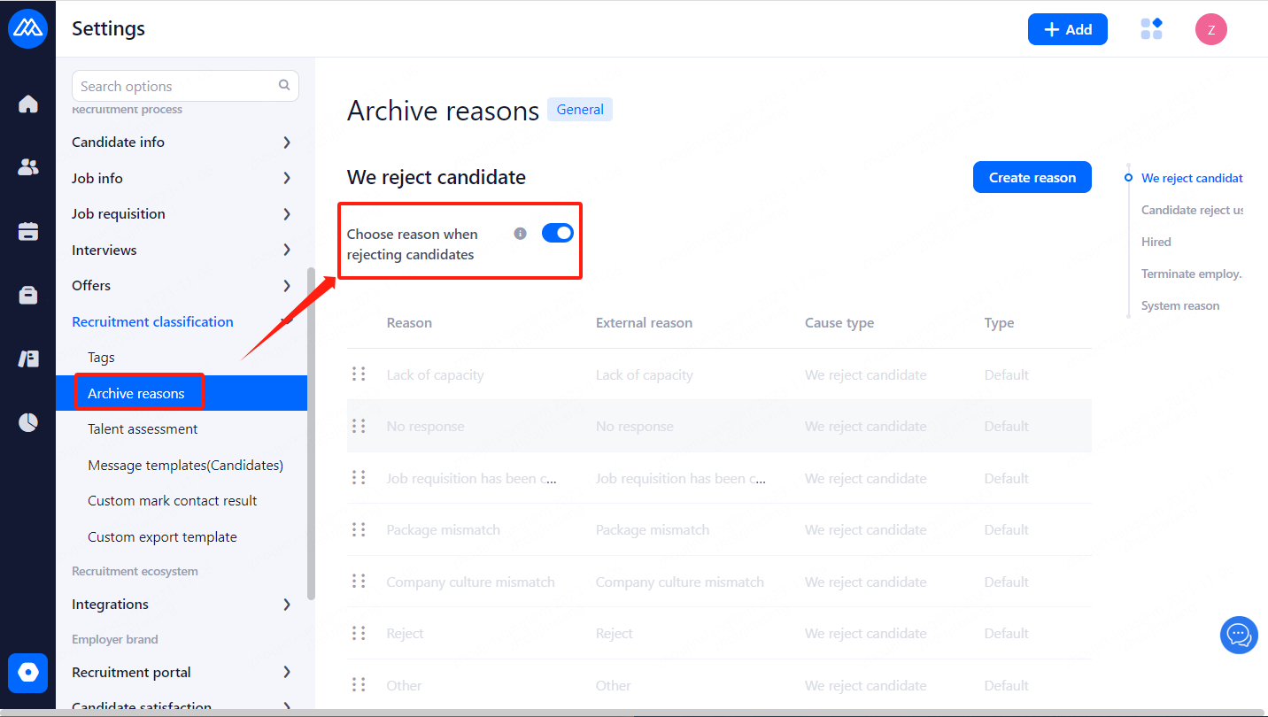The image size is (1268, 717).
Task: Click drag handle for Lack of capacity row
Action: pos(359,374)
